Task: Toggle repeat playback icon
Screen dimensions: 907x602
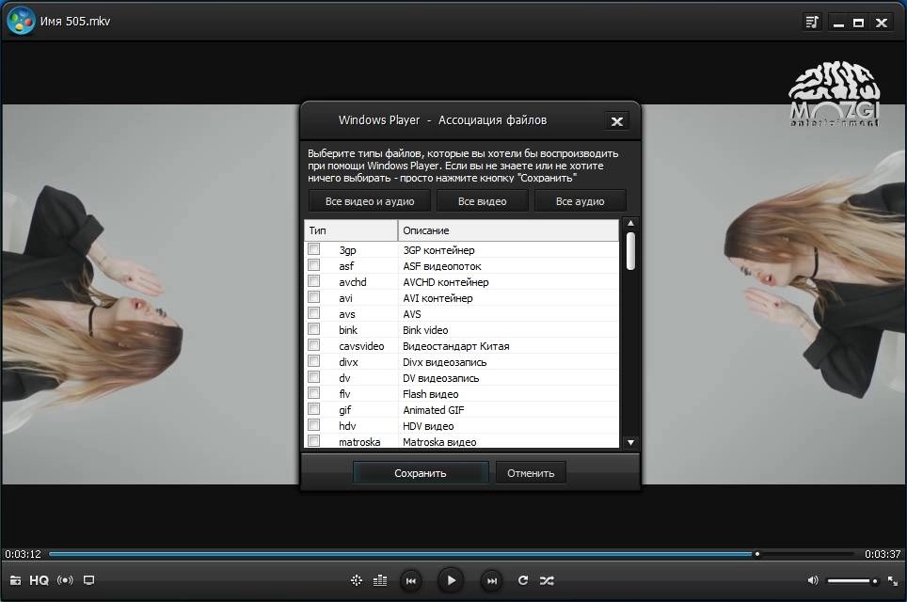Action: [523, 580]
